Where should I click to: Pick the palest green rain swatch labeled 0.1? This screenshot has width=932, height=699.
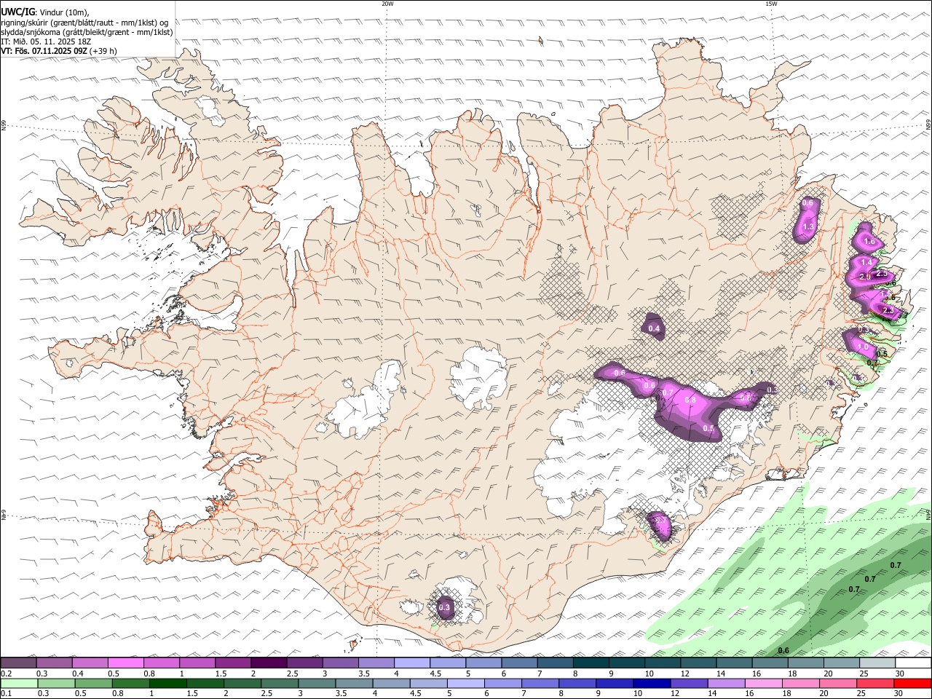[x=19, y=684]
